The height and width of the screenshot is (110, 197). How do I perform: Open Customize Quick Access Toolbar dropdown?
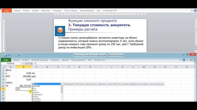19,56
